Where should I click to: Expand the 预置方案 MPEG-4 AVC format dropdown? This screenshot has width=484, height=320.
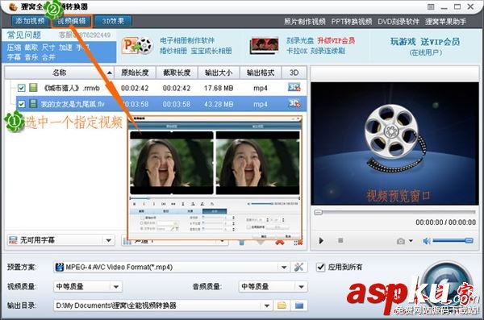pyautogui.click(x=284, y=268)
